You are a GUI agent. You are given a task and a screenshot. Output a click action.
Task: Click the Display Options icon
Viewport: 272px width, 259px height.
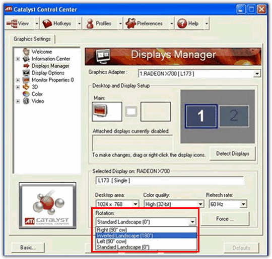coord(26,73)
